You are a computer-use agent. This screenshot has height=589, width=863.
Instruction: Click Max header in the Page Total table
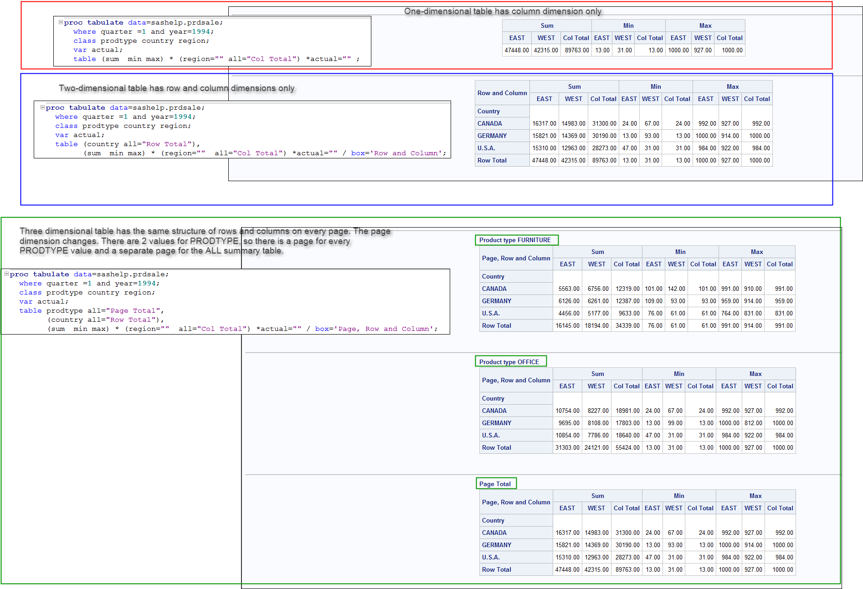[x=755, y=496]
